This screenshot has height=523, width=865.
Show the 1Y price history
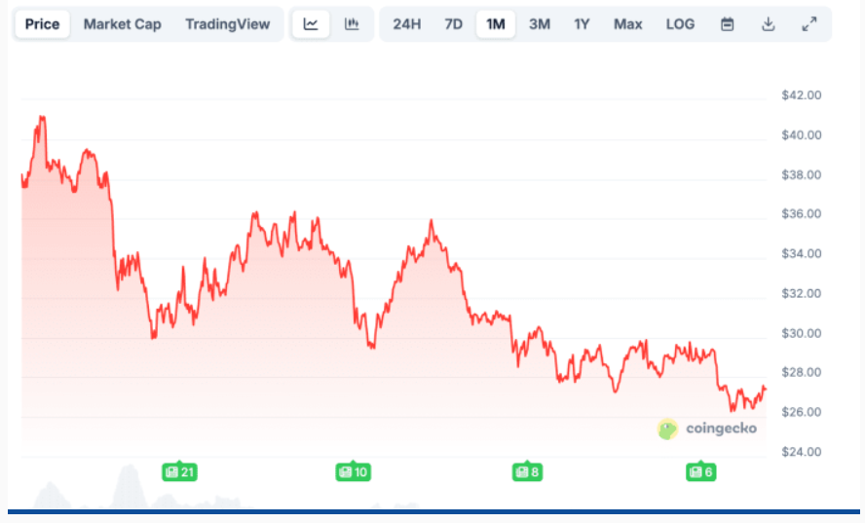tap(582, 24)
